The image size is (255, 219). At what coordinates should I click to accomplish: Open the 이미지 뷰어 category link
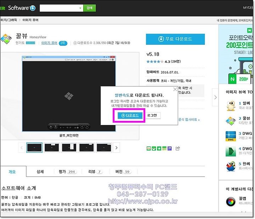49,43
